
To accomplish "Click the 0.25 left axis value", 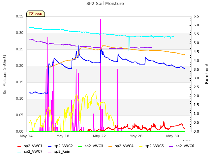I will click(x=20, y=49).
